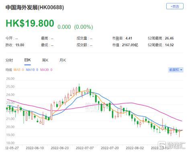Click the 2022-06-10 date axis label
188x152 pixels.
[x=35, y=148]
